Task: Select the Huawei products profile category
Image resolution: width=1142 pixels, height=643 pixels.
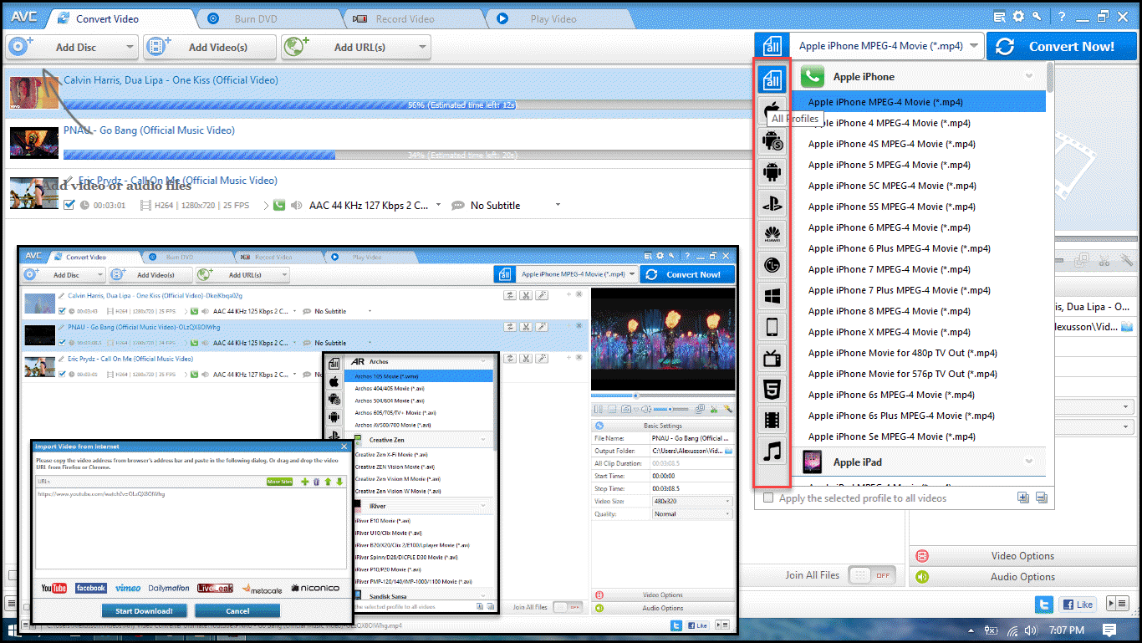Action: (772, 233)
